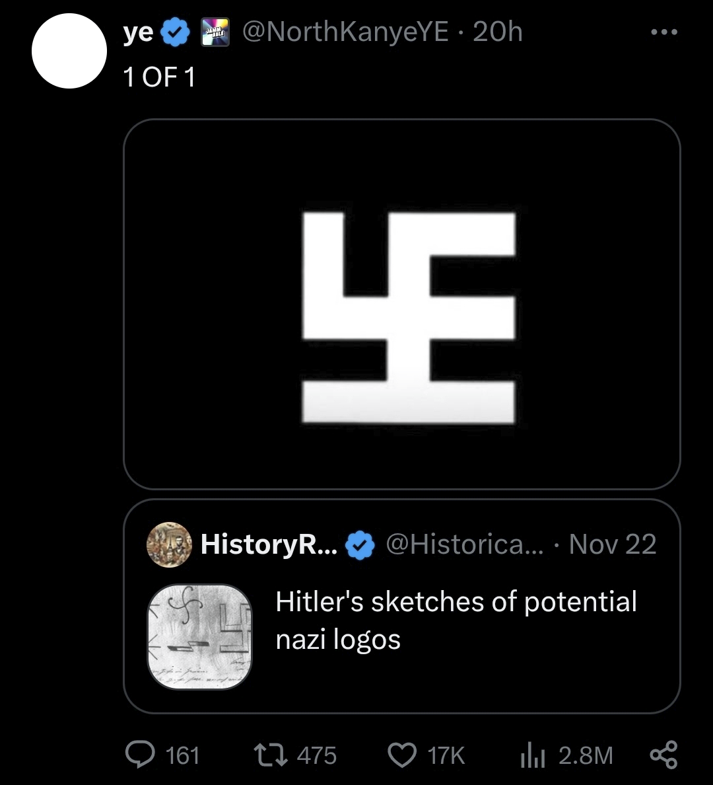The height and width of the screenshot is (785, 713).
Task: Click the 20h post timestamp
Action: (x=498, y=32)
